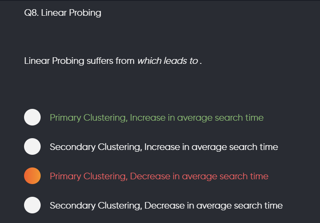Click the red Primary Clustering, Decrease answer text
This screenshot has width=320, height=223.
click(159, 177)
